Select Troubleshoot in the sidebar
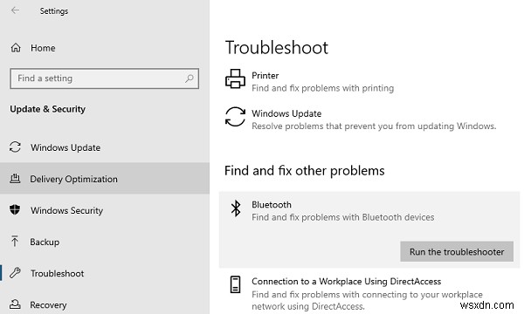The image size is (524, 314). [x=57, y=273]
